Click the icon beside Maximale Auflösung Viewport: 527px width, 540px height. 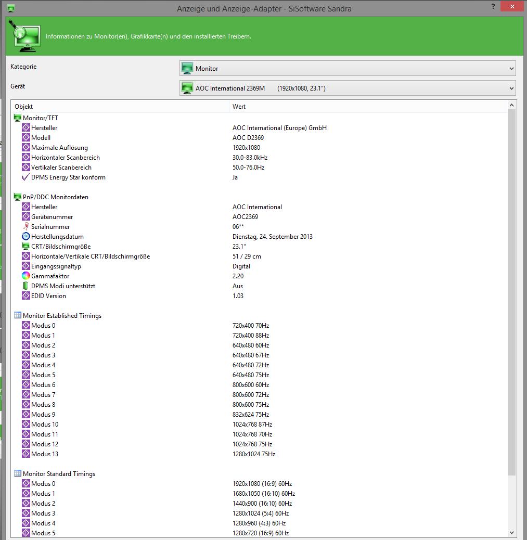pos(26,147)
